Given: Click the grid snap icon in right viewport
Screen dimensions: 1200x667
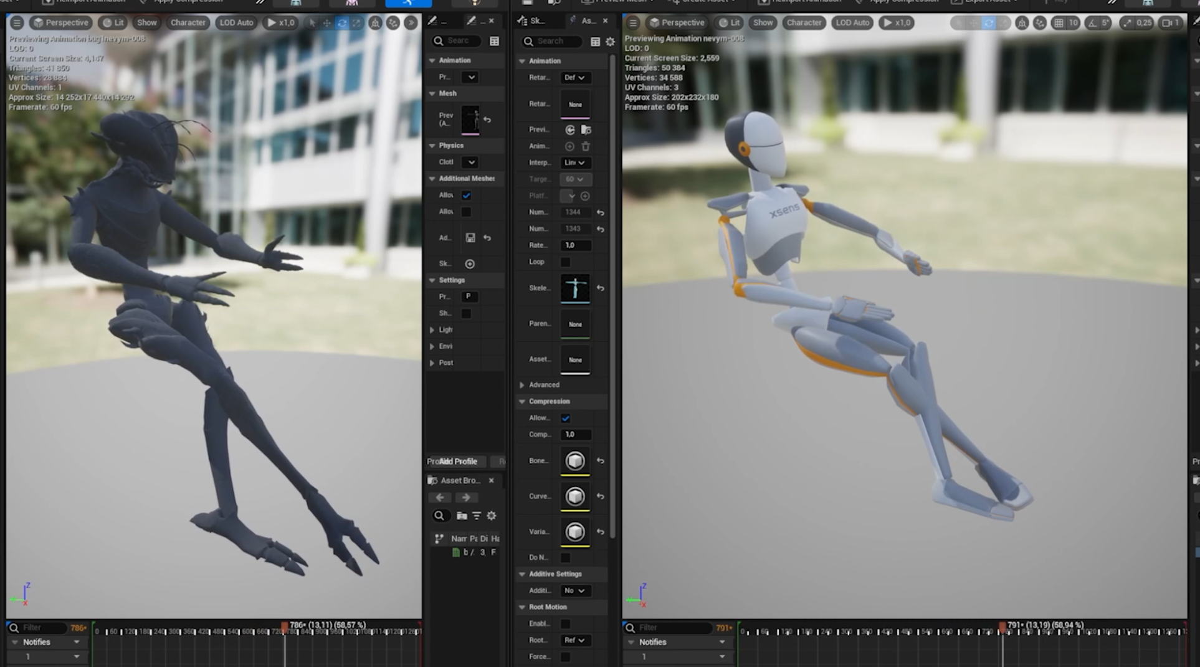Looking at the screenshot, I should 1058,23.
